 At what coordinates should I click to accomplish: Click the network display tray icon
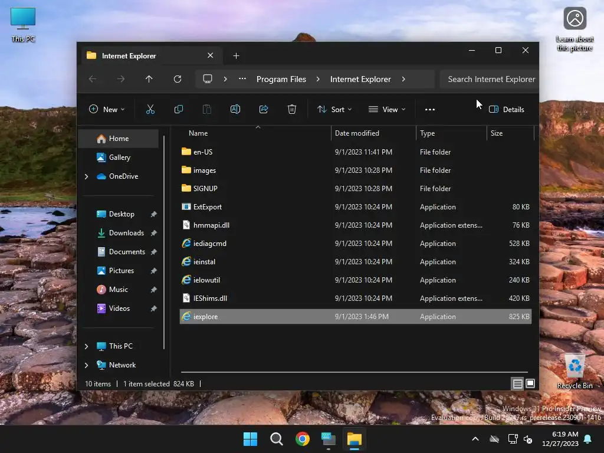point(513,439)
